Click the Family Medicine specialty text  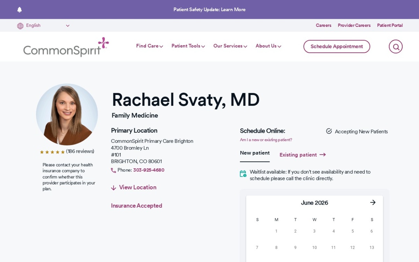[135, 115]
